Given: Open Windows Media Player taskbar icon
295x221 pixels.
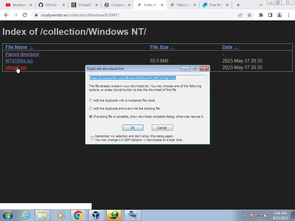Looking at the screenshot, I should (x=60, y=215).
